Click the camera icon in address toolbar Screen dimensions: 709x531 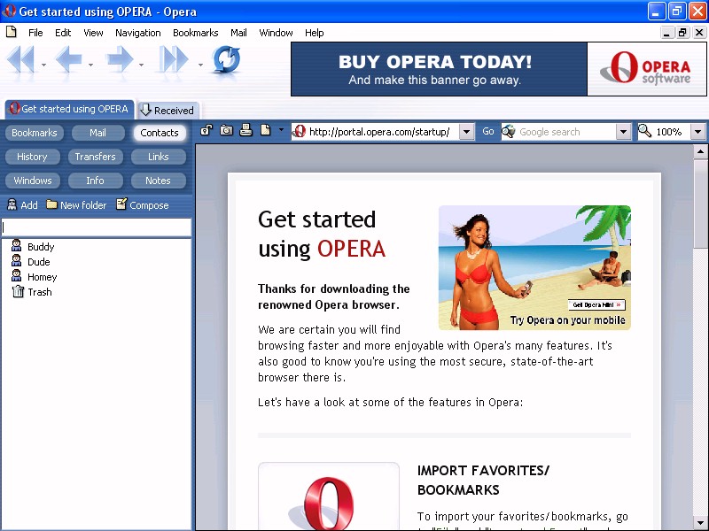click(x=226, y=131)
